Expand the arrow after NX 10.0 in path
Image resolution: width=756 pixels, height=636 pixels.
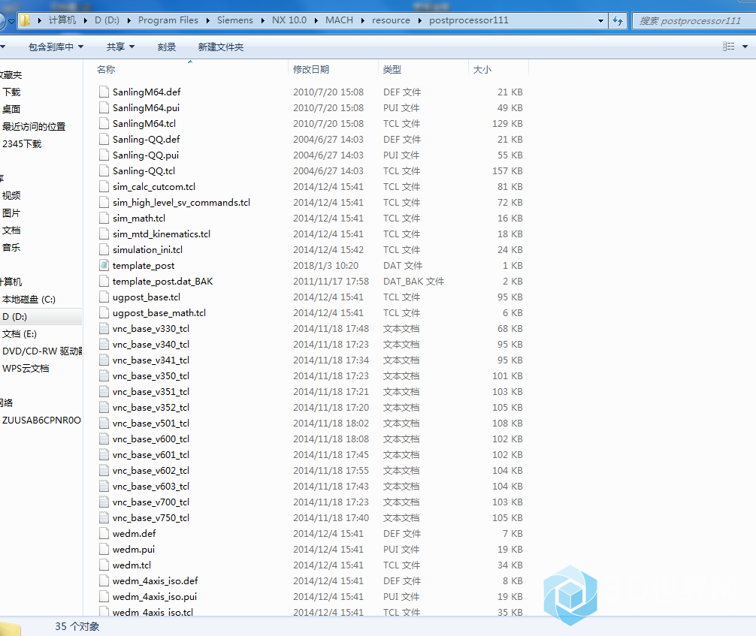pyautogui.click(x=316, y=20)
